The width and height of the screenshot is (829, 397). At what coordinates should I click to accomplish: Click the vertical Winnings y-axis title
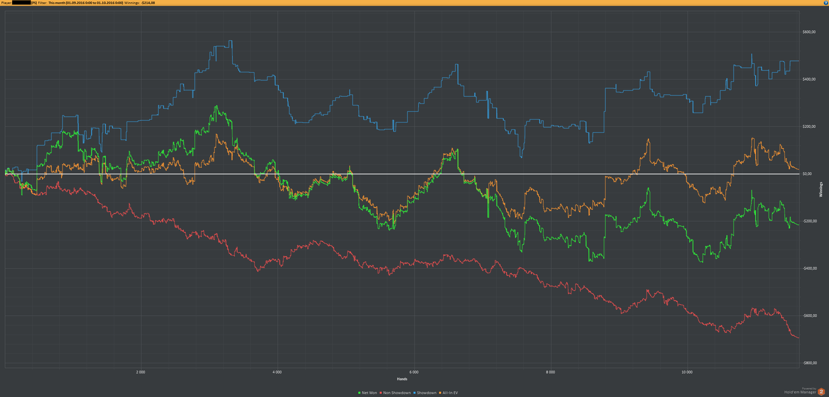click(821, 189)
